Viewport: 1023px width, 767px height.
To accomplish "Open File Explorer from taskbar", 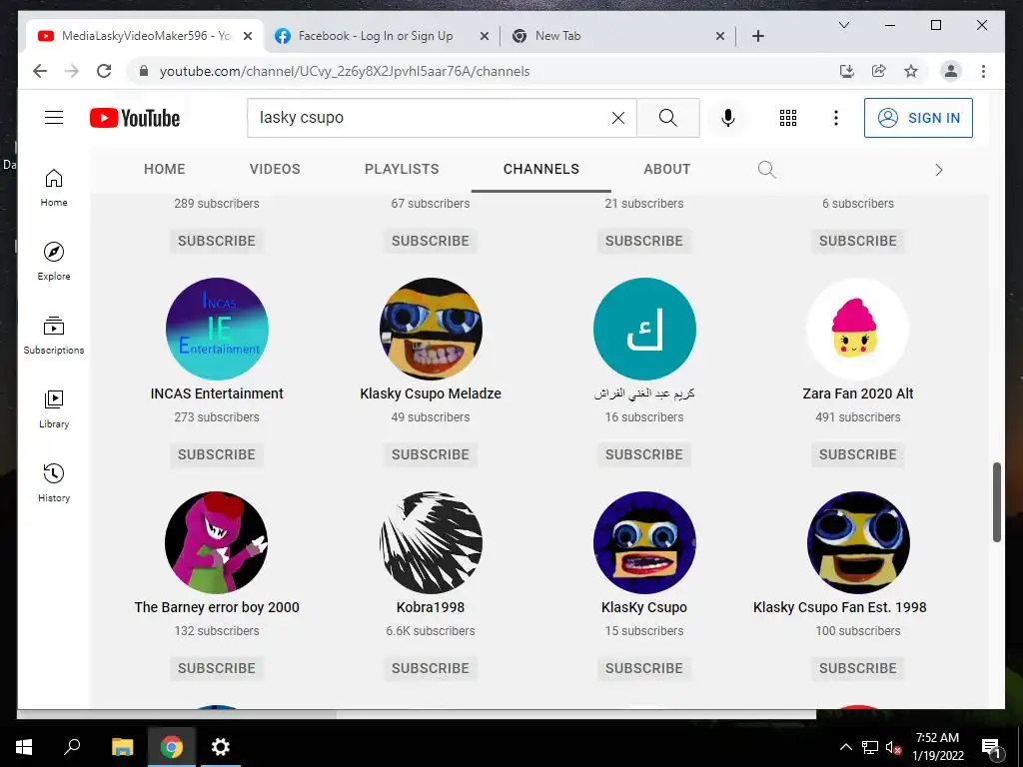I will point(122,747).
